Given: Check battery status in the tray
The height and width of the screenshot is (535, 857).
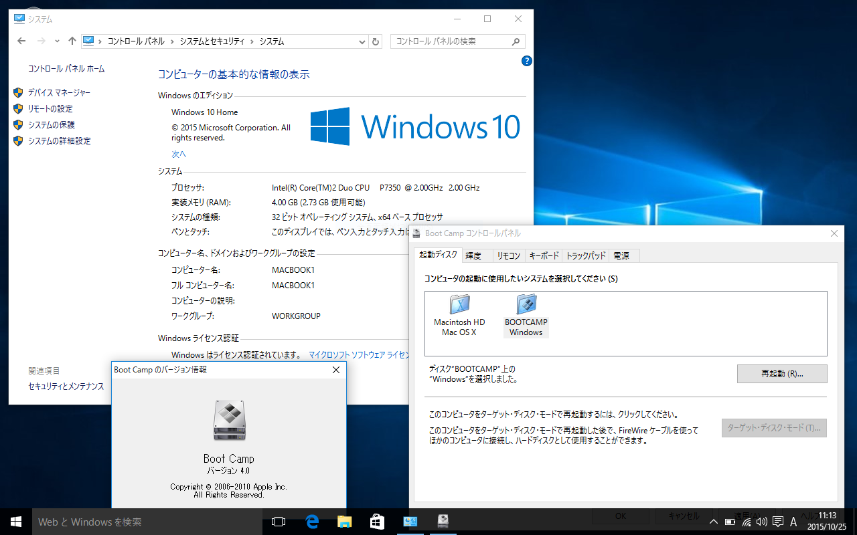Looking at the screenshot, I should pyautogui.click(x=730, y=522).
